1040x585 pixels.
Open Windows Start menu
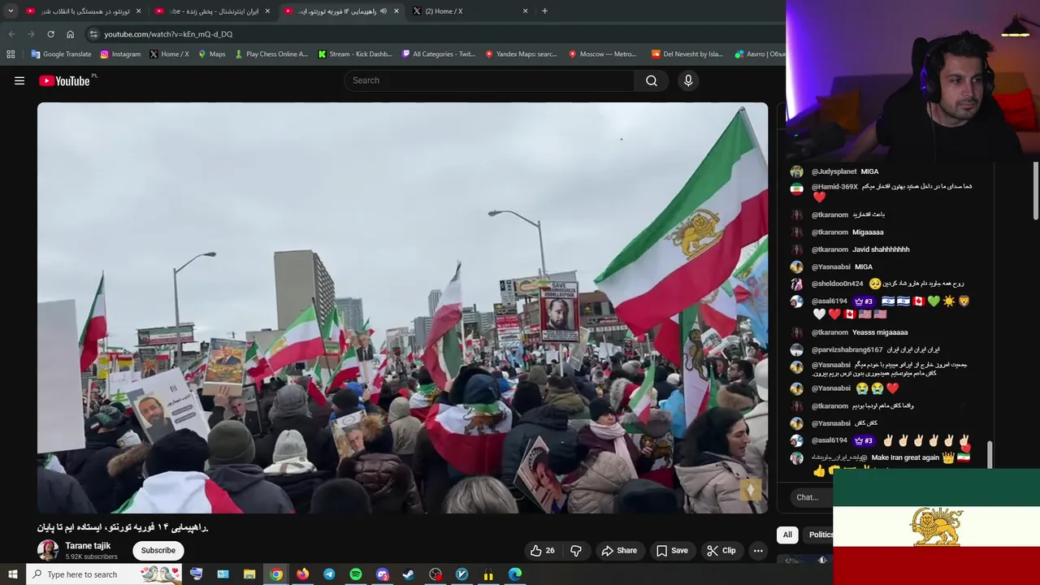(x=12, y=574)
